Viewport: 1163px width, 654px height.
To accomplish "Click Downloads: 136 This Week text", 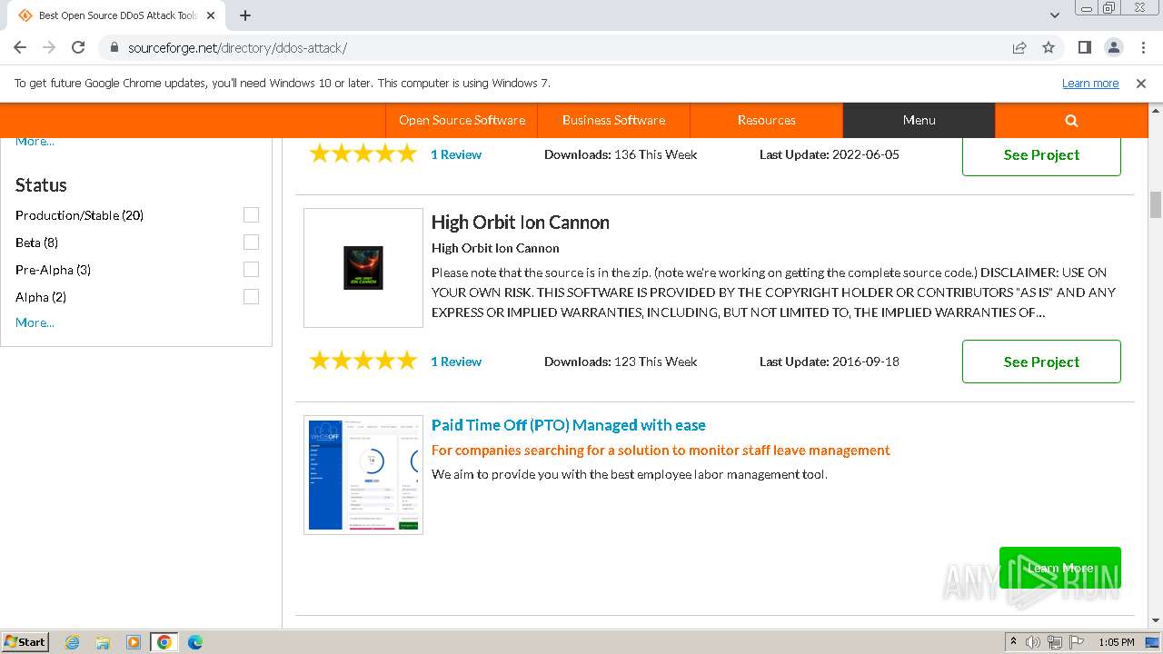I will click(621, 154).
